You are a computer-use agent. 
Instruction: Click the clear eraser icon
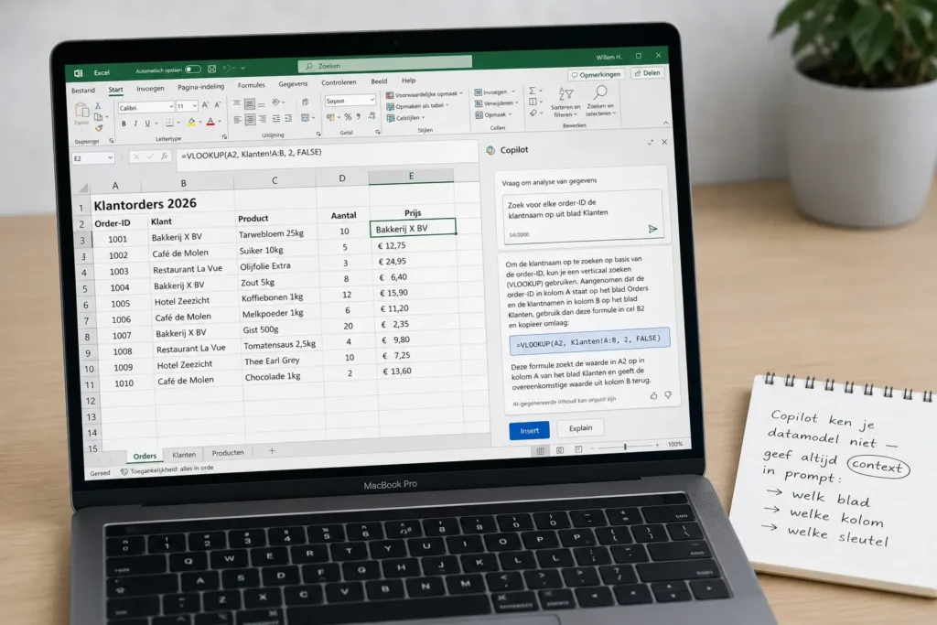point(533,113)
